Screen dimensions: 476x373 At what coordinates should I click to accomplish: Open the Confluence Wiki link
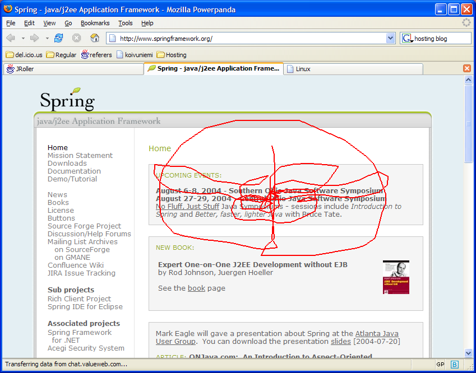click(x=76, y=265)
